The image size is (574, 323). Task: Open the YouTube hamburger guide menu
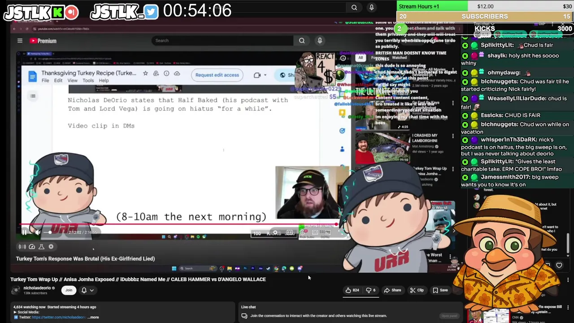click(20, 41)
